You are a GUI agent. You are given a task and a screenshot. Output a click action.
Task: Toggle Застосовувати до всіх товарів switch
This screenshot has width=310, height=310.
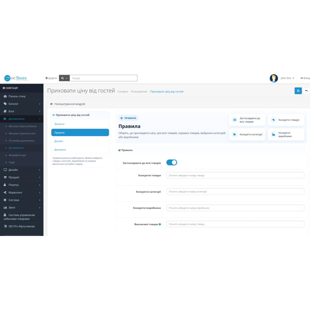coord(172,163)
